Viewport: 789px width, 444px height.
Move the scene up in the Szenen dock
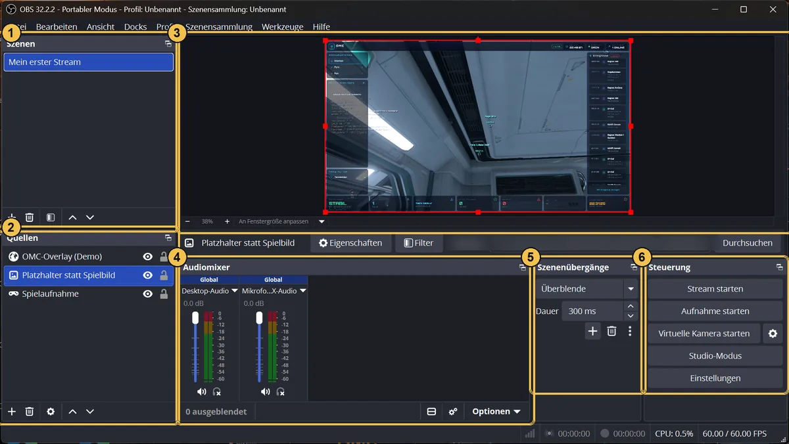coord(72,217)
